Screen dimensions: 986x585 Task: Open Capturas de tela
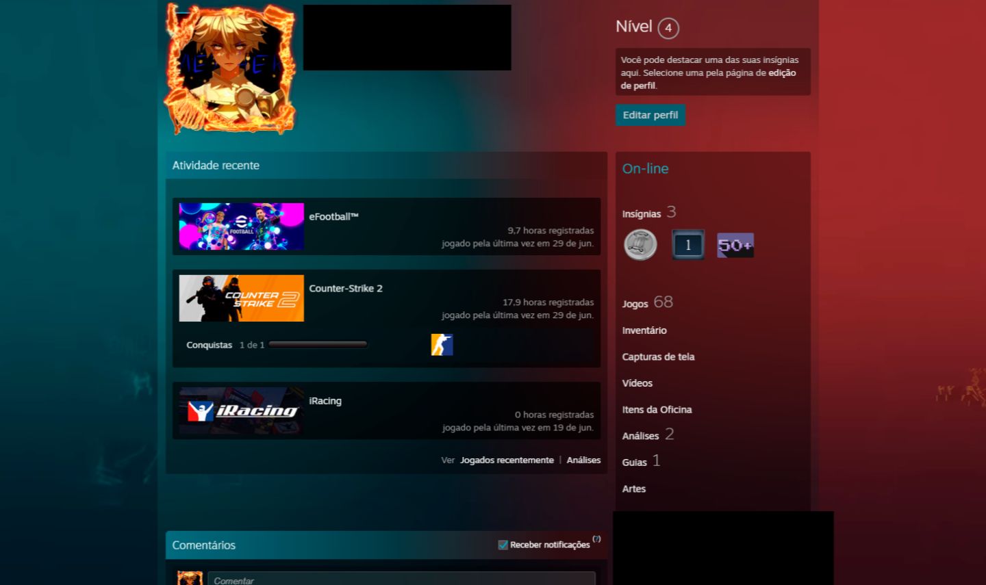(658, 356)
